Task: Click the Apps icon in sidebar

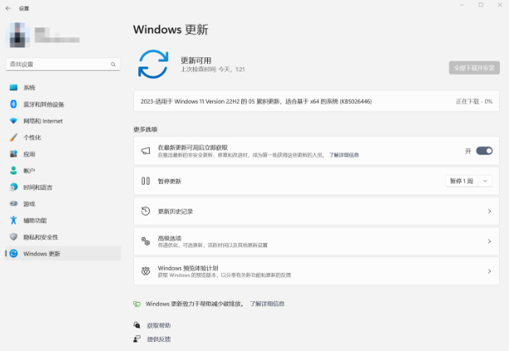Action: pyautogui.click(x=13, y=154)
